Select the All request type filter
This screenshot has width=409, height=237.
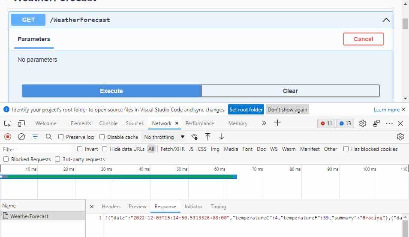pyautogui.click(x=151, y=149)
